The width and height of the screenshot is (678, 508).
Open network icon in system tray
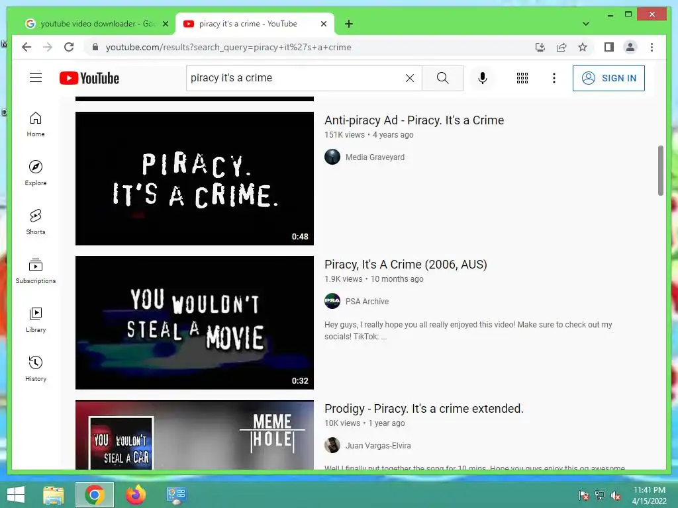click(600, 495)
